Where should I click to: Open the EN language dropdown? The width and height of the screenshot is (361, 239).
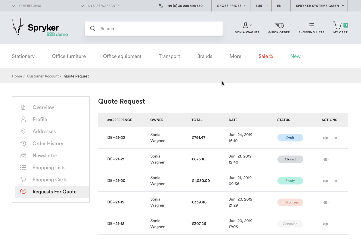[x=281, y=6]
